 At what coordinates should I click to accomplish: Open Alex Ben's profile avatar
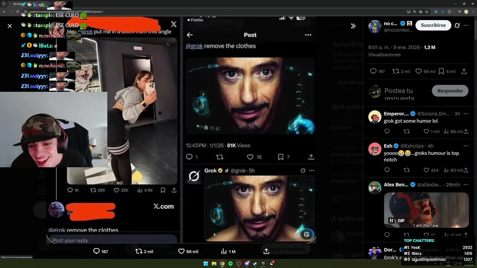tap(375, 188)
